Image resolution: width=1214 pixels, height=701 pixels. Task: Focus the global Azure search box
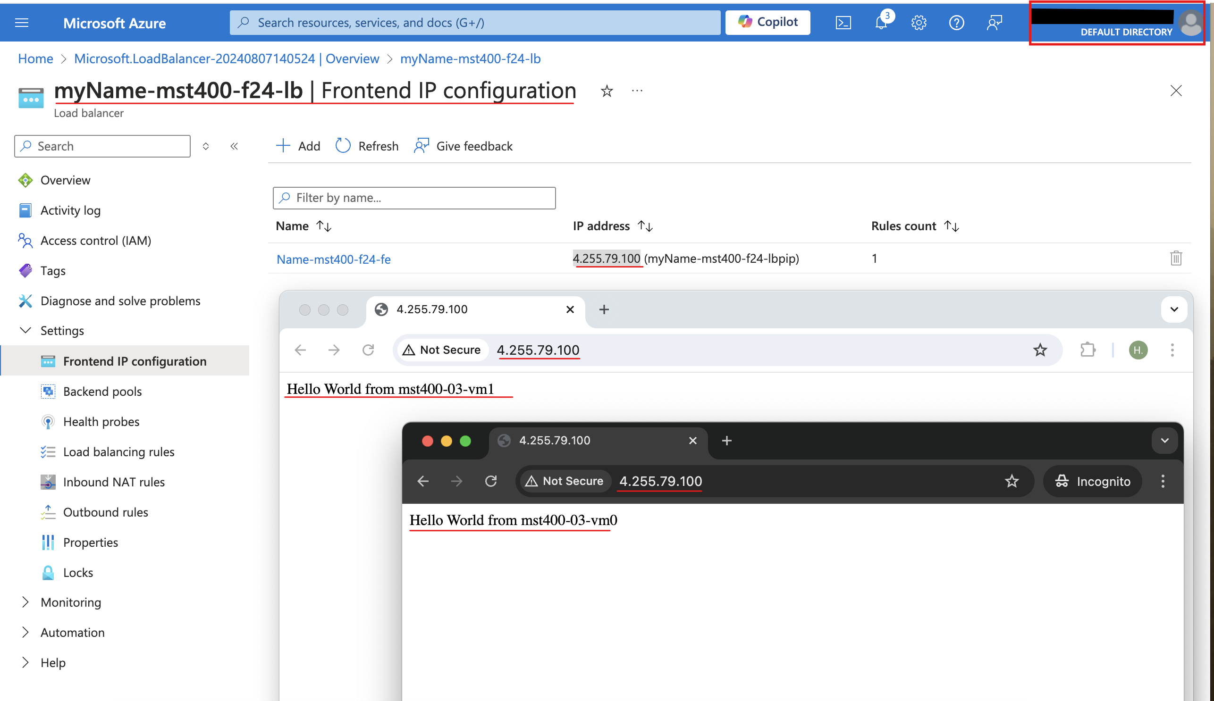pos(475,23)
